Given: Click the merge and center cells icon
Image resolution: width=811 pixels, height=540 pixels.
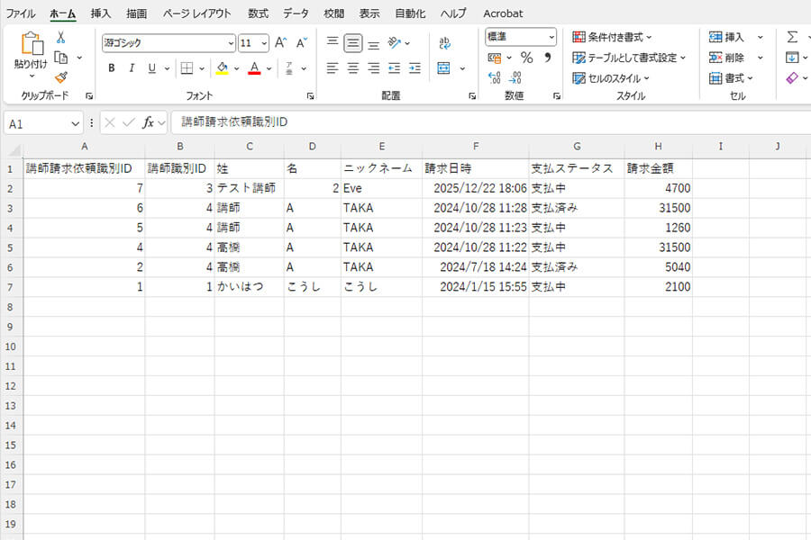Looking at the screenshot, I should [444, 67].
